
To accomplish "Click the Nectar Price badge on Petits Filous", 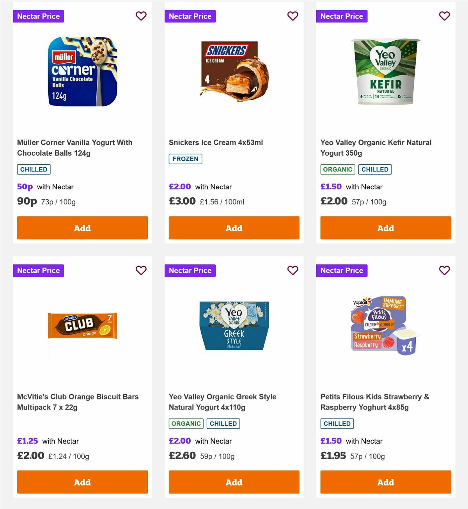I will [342, 270].
